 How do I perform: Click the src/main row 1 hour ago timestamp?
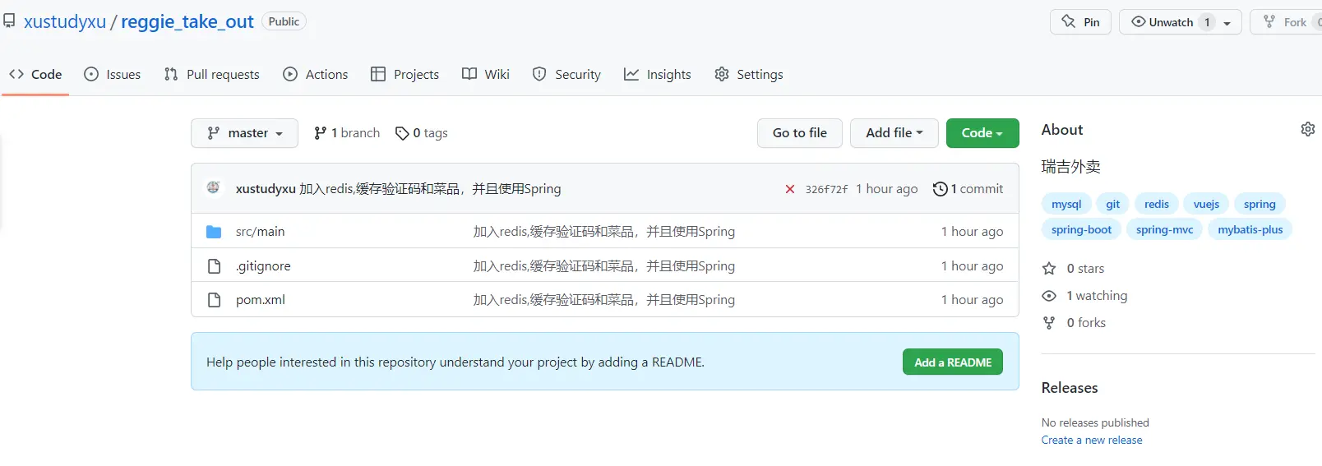[x=972, y=232]
